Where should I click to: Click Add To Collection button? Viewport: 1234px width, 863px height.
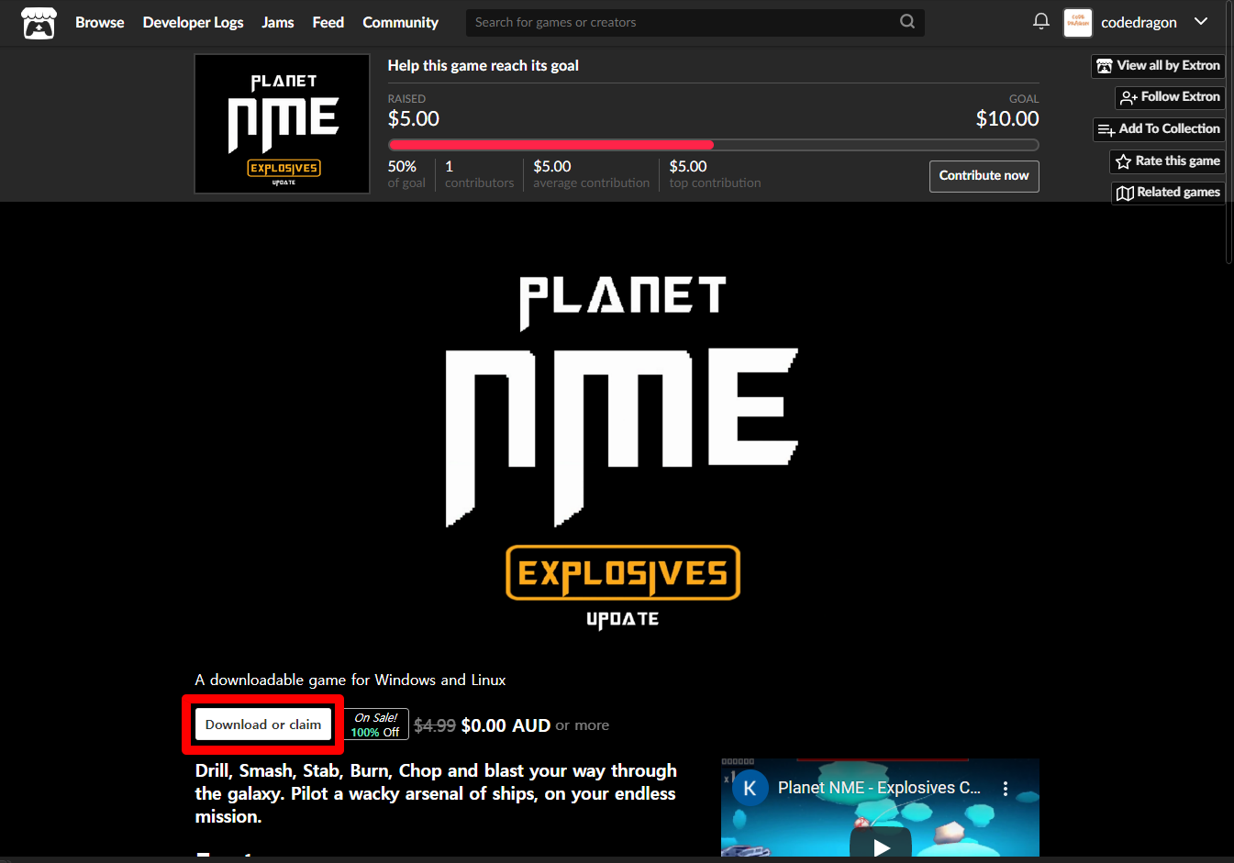(x=1159, y=129)
